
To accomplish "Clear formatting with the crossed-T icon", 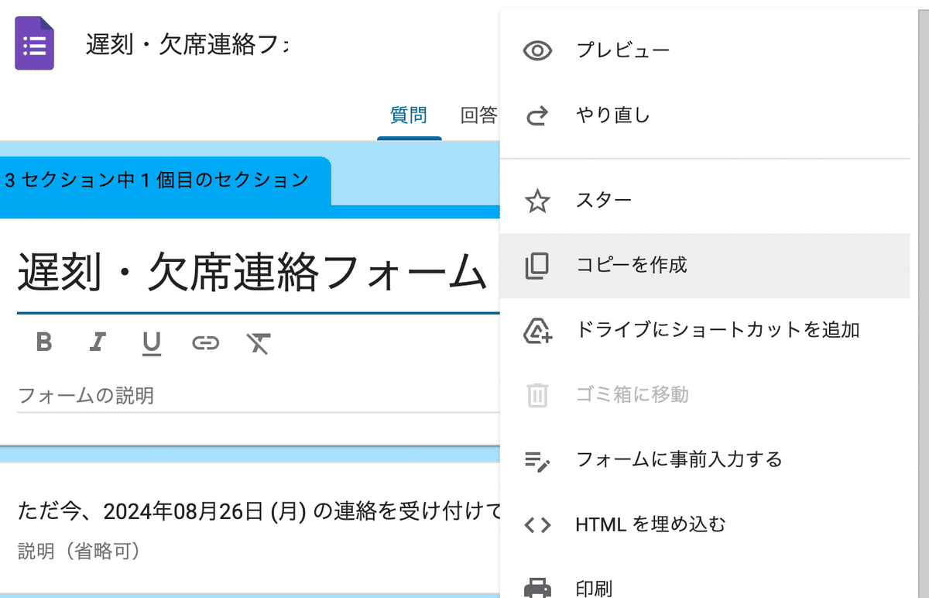I will 258,342.
